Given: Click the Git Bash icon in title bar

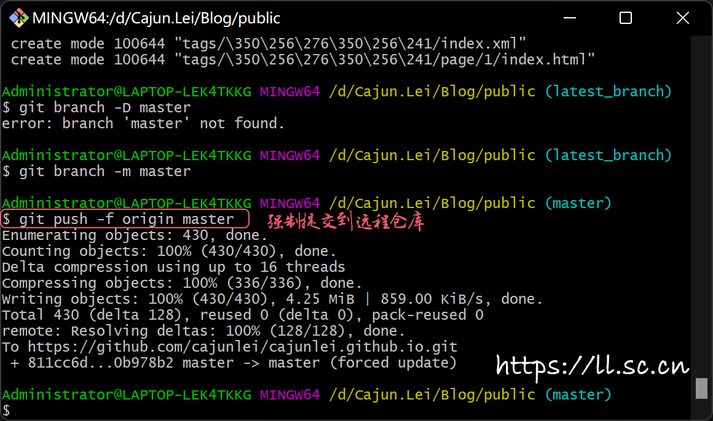Looking at the screenshot, I should (x=18, y=18).
